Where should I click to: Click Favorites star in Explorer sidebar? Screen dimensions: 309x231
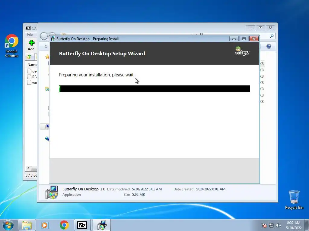tap(47, 57)
